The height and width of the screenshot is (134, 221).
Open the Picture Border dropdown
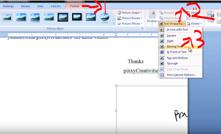(130, 18)
